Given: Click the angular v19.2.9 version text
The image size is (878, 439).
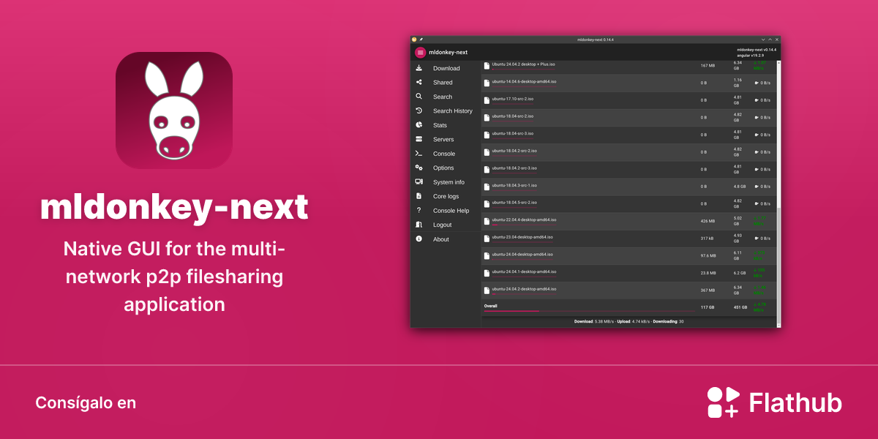Looking at the screenshot, I should click(x=750, y=55).
